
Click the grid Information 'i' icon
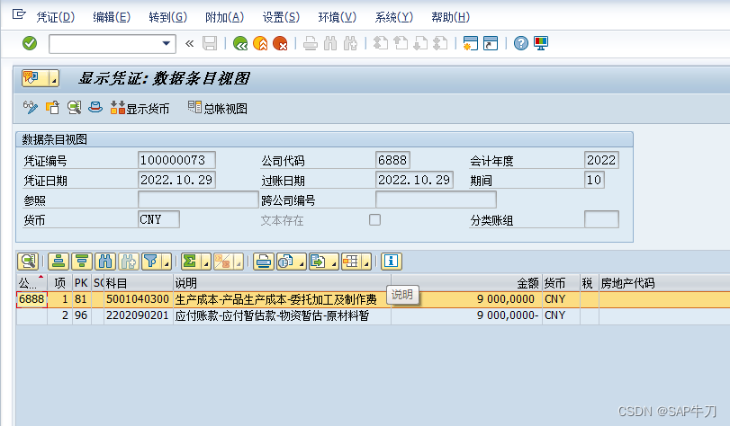click(391, 262)
